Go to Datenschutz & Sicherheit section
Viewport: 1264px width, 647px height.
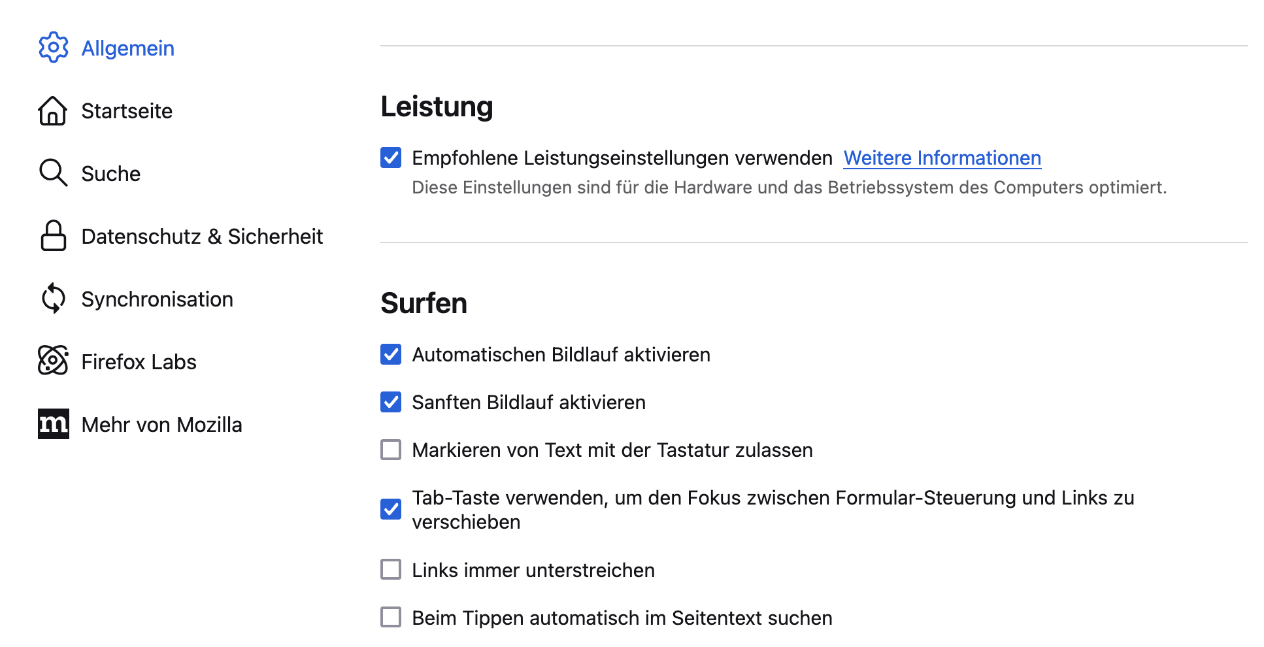[202, 237]
